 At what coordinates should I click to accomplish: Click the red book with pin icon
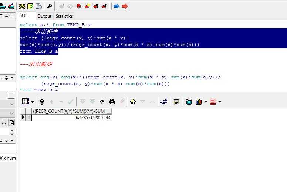104,6
